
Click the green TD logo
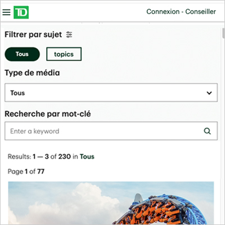click(21, 12)
